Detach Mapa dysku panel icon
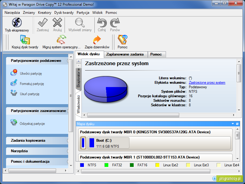245x184 pixels. point(237,124)
